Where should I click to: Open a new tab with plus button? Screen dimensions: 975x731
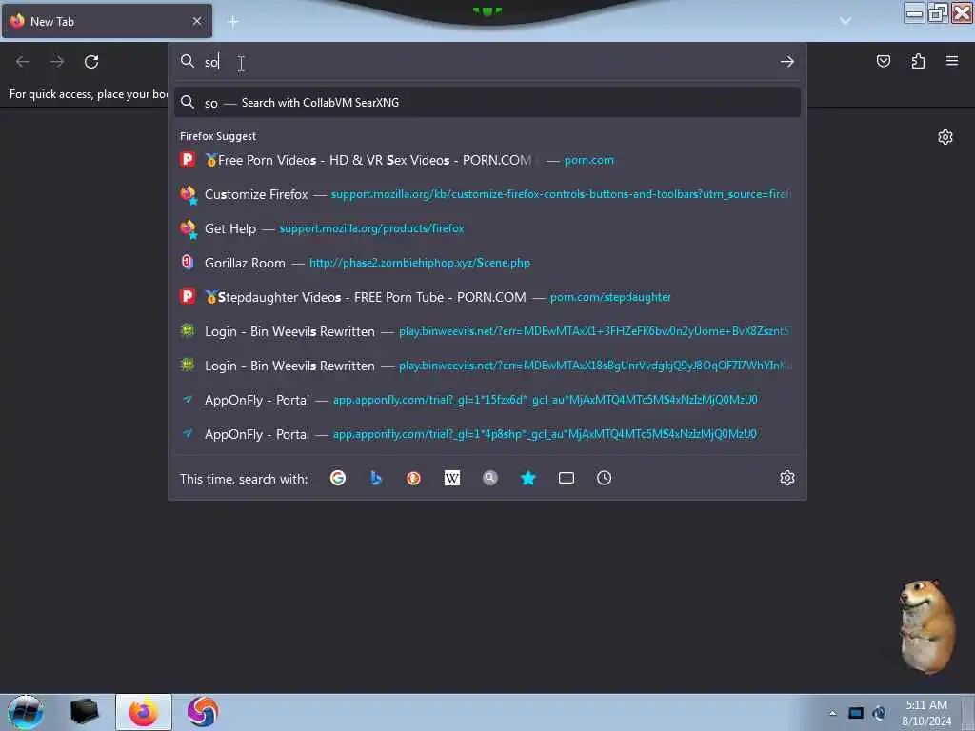233,22
